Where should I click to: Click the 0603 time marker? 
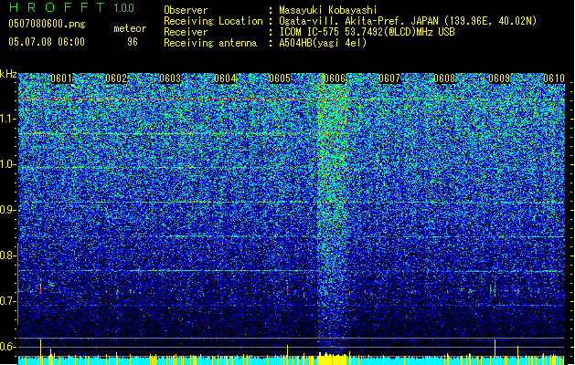tap(170, 78)
